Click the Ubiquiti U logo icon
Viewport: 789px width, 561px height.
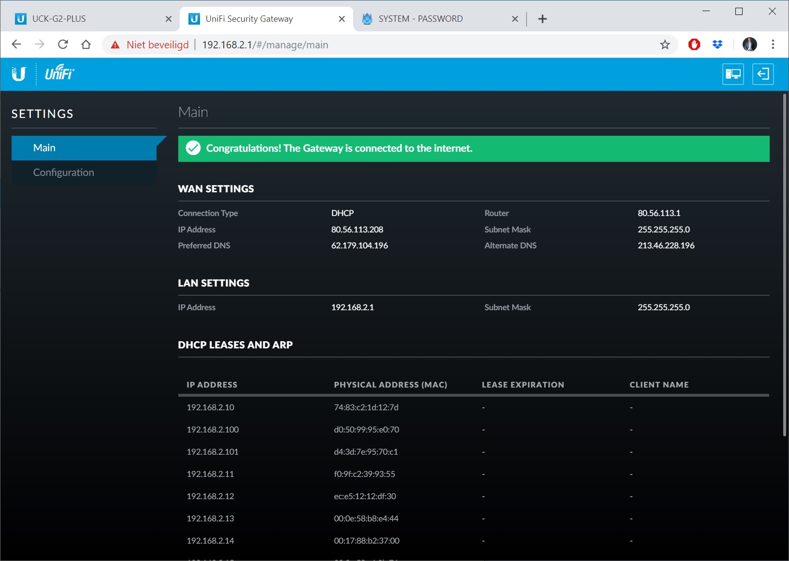(x=18, y=74)
